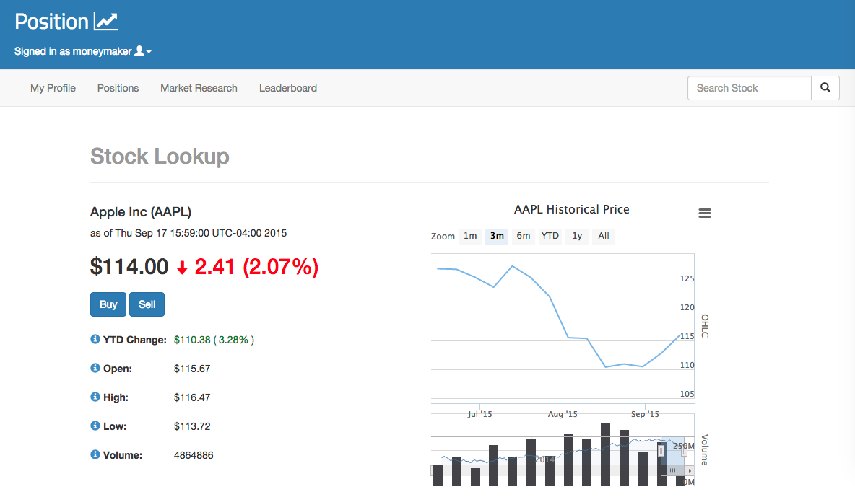855x497 pixels.
Task: Click the as of Thu Sep 17 timestamp
Action: (188, 233)
